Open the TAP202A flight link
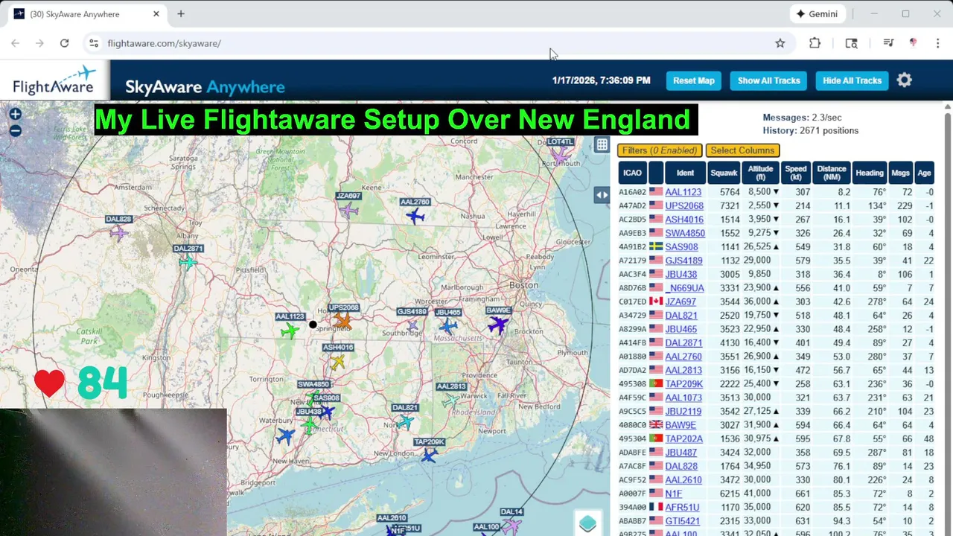The width and height of the screenshot is (953, 536). tap(683, 438)
